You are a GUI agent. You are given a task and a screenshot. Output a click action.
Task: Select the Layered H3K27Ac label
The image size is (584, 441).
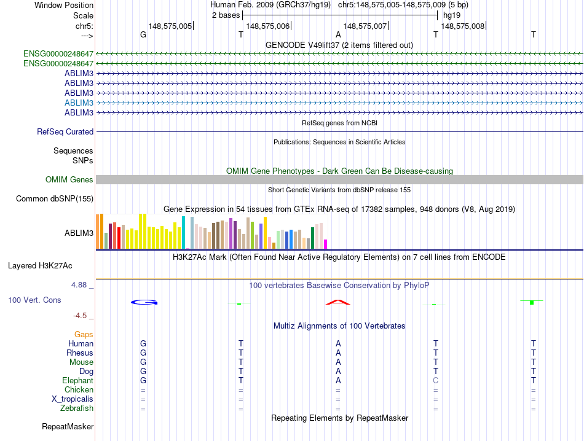[40, 266]
